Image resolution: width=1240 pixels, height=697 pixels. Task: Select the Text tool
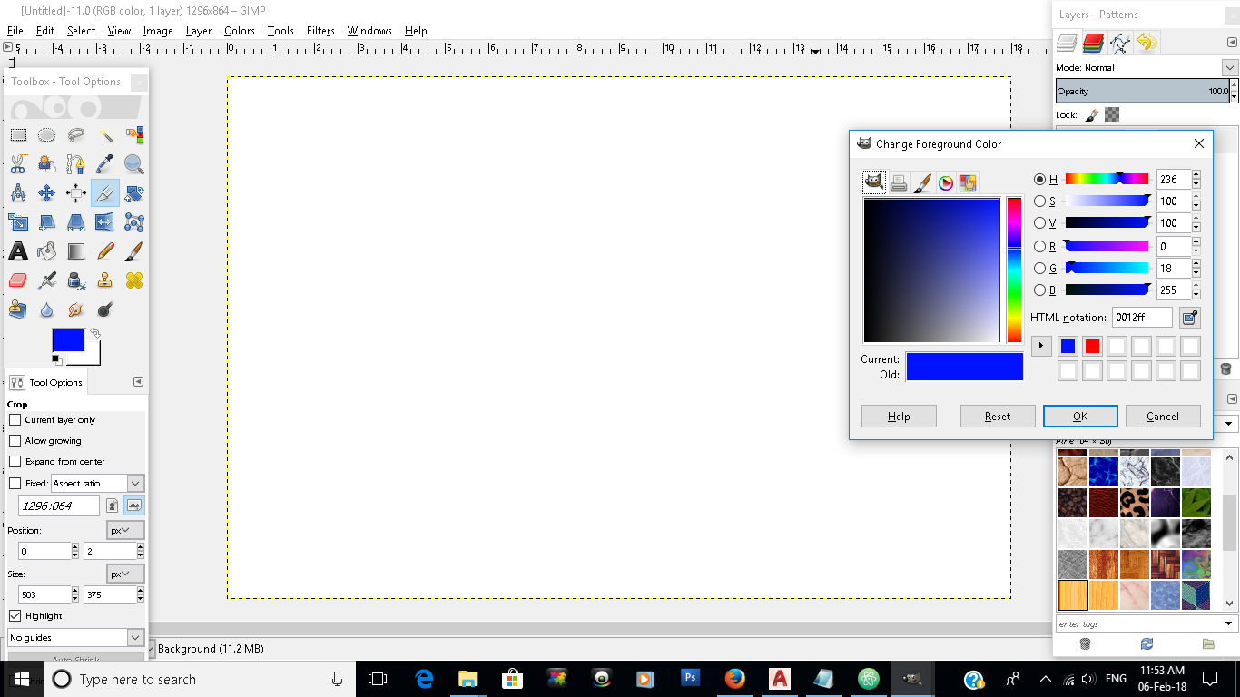pos(18,251)
